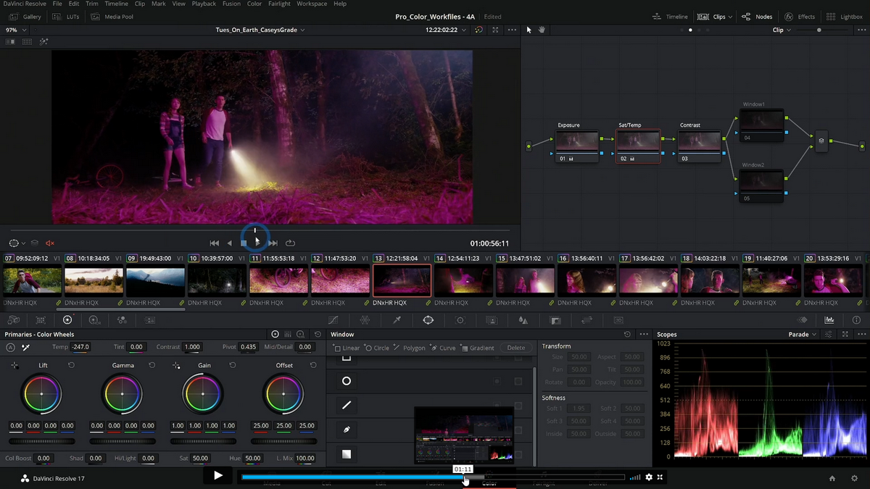Click the Lift color wheel
The image size is (870, 489).
pyautogui.click(x=41, y=394)
